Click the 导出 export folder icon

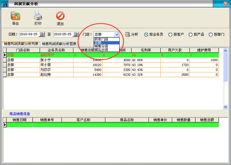(16, 16)
